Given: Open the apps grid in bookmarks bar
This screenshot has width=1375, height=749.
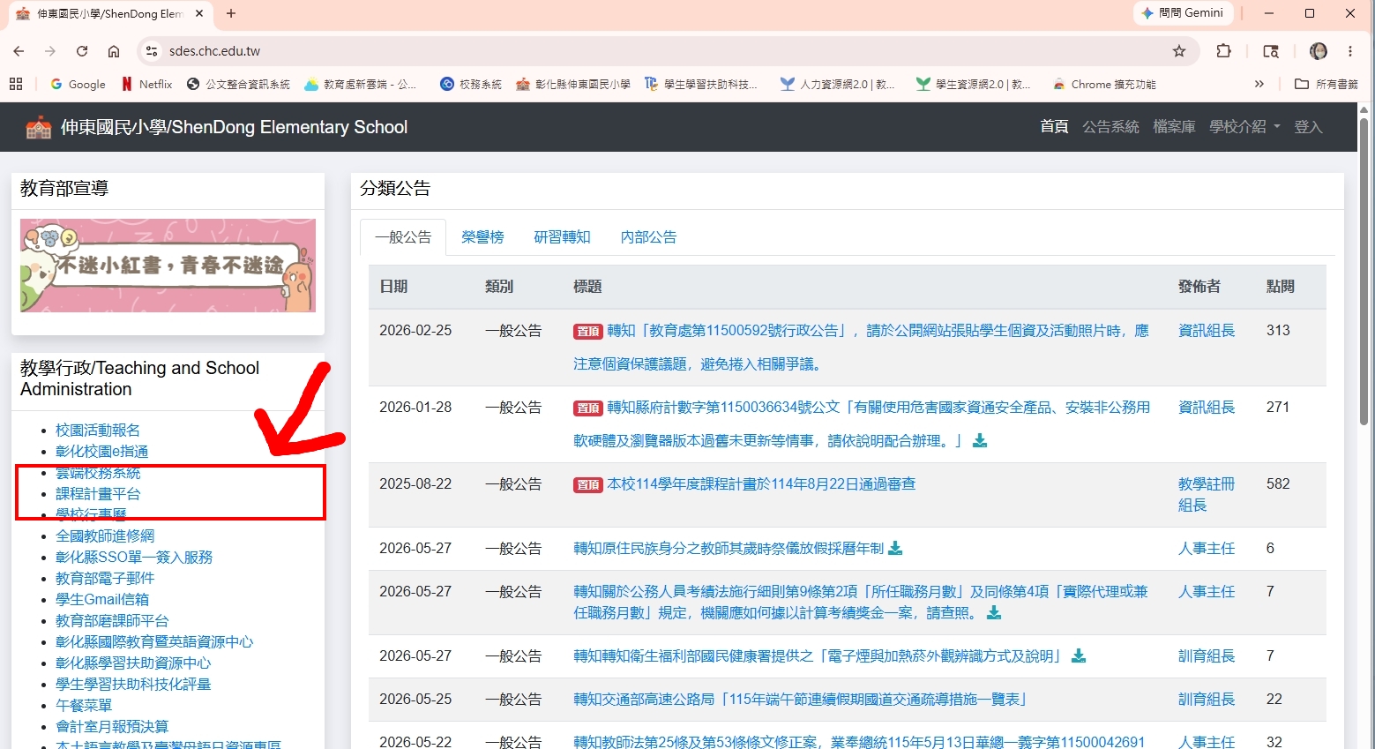Looking at the screenshot, I should click(16, 84).
